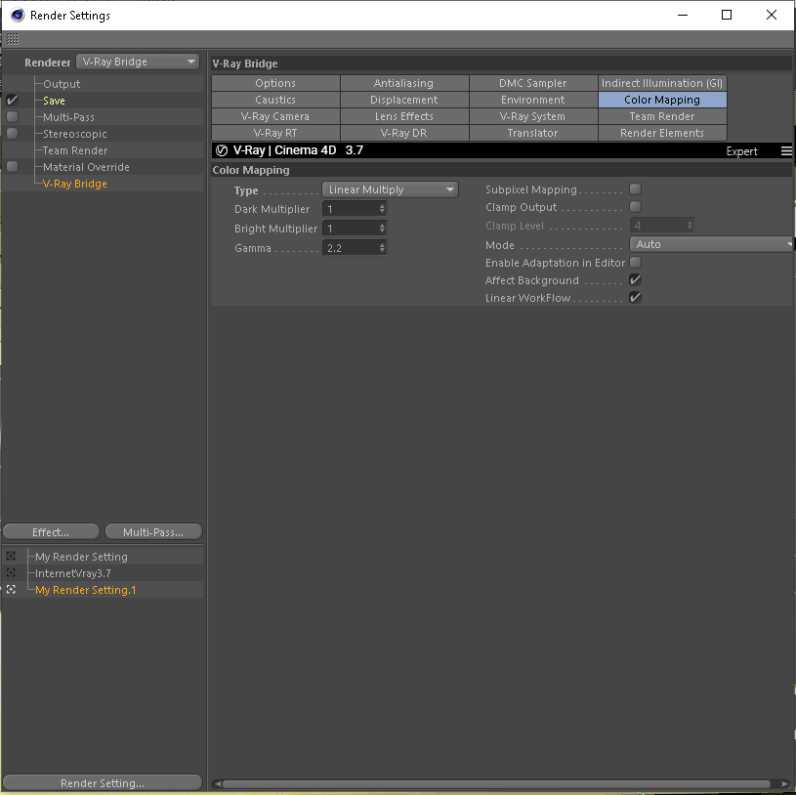Image resolution: width=796 pixels, height=795 pixels.
Task: Click the target icon beside InternetVray3.7
Action: click(x=11, y=572)
